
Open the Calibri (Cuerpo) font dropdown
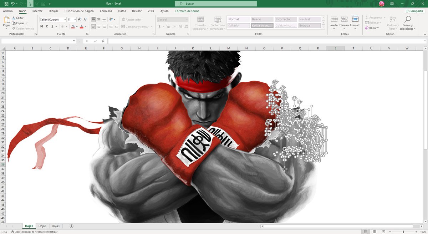coord(65,20)
